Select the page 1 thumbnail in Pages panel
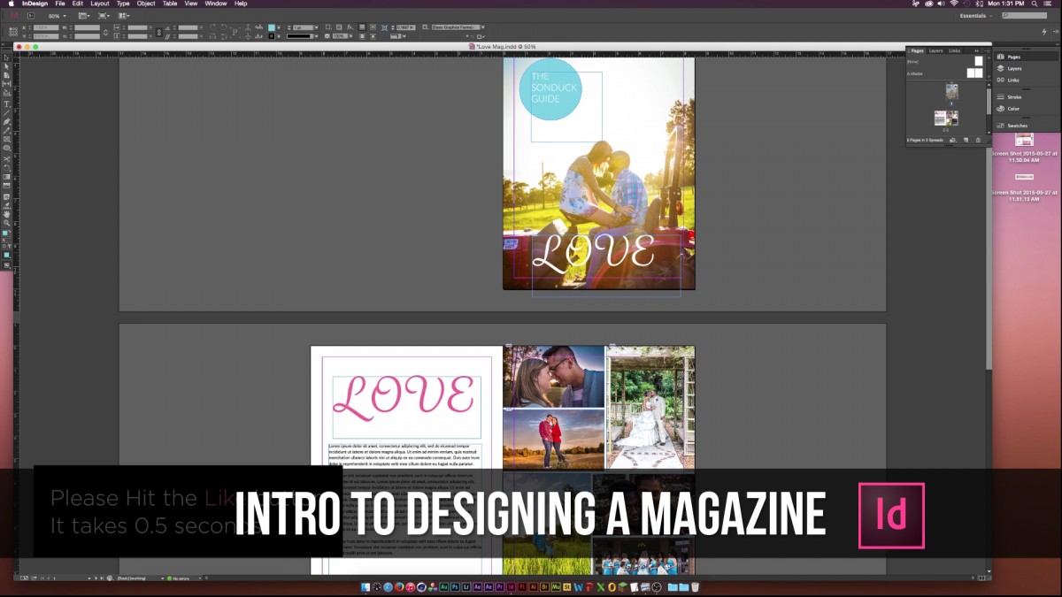 (x=951, y=91)
